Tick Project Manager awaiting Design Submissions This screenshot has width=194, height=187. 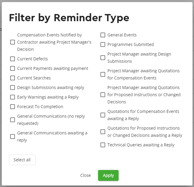click(103, 58)
